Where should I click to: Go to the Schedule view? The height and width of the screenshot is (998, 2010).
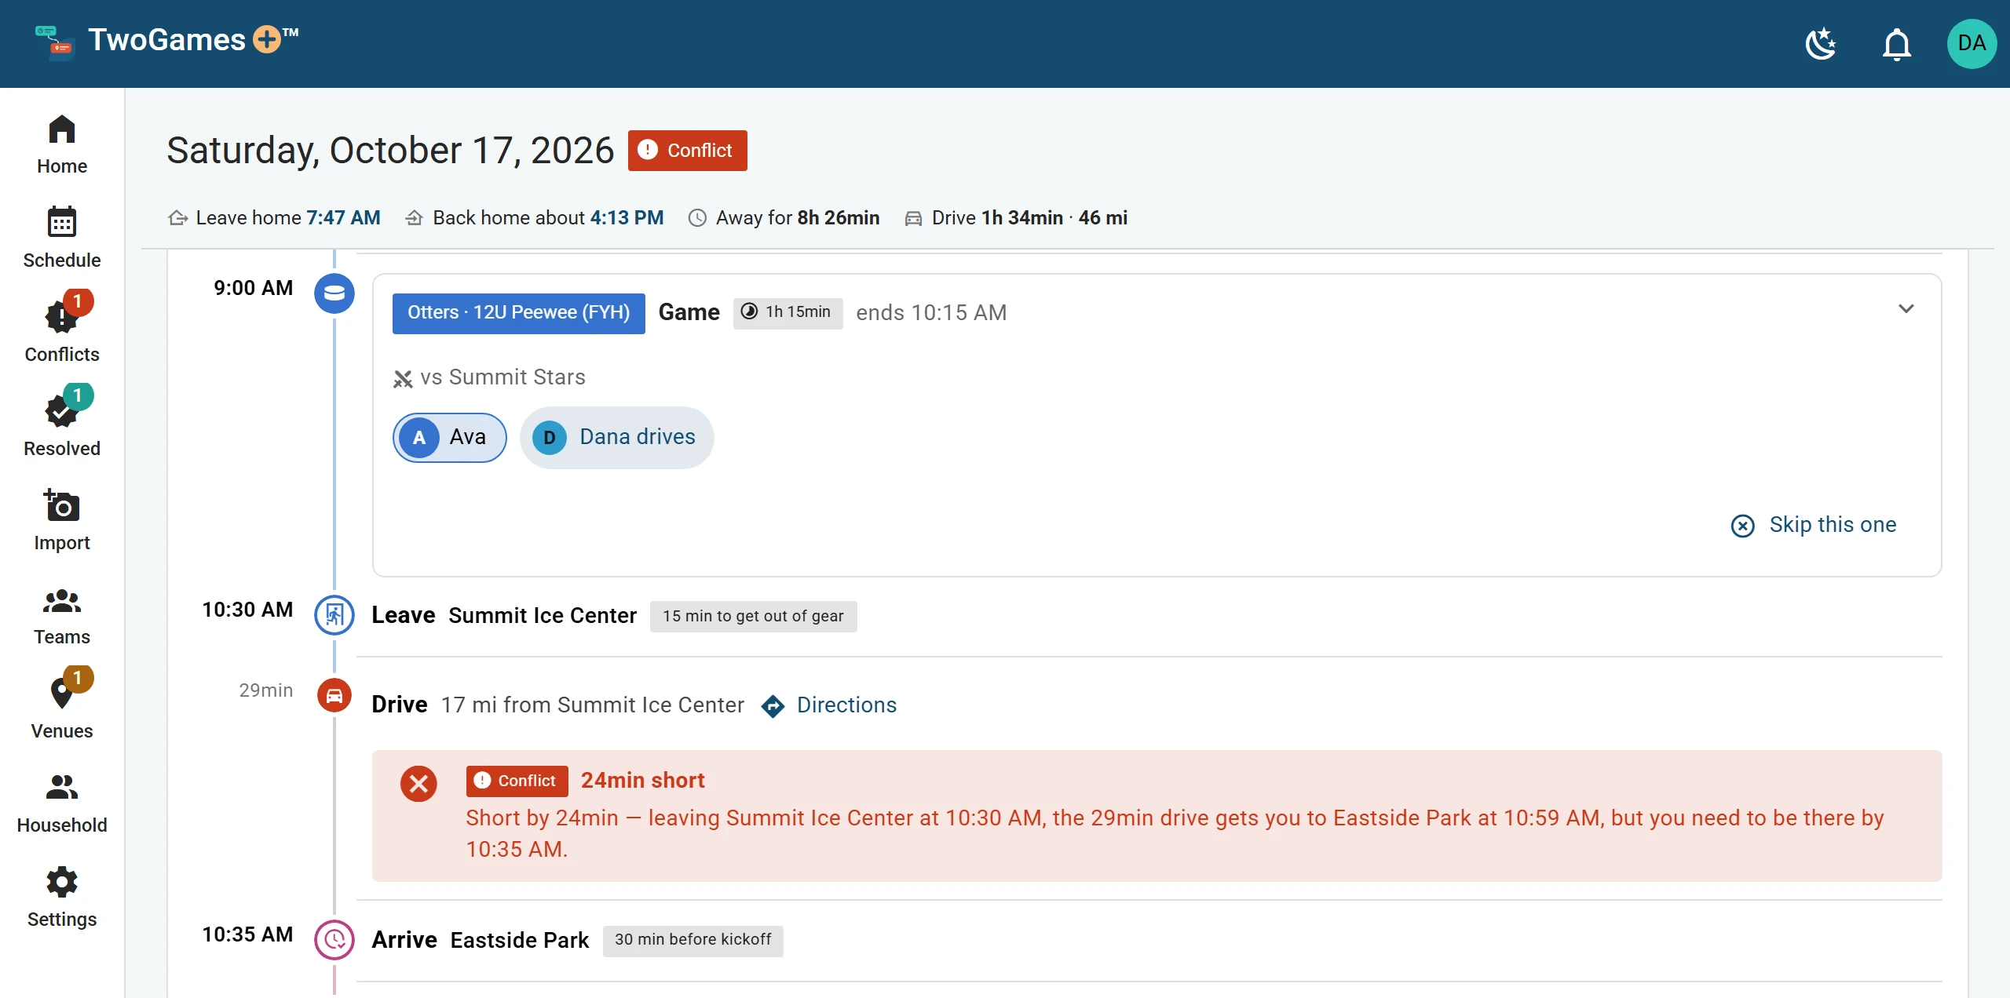click(62, 238)
